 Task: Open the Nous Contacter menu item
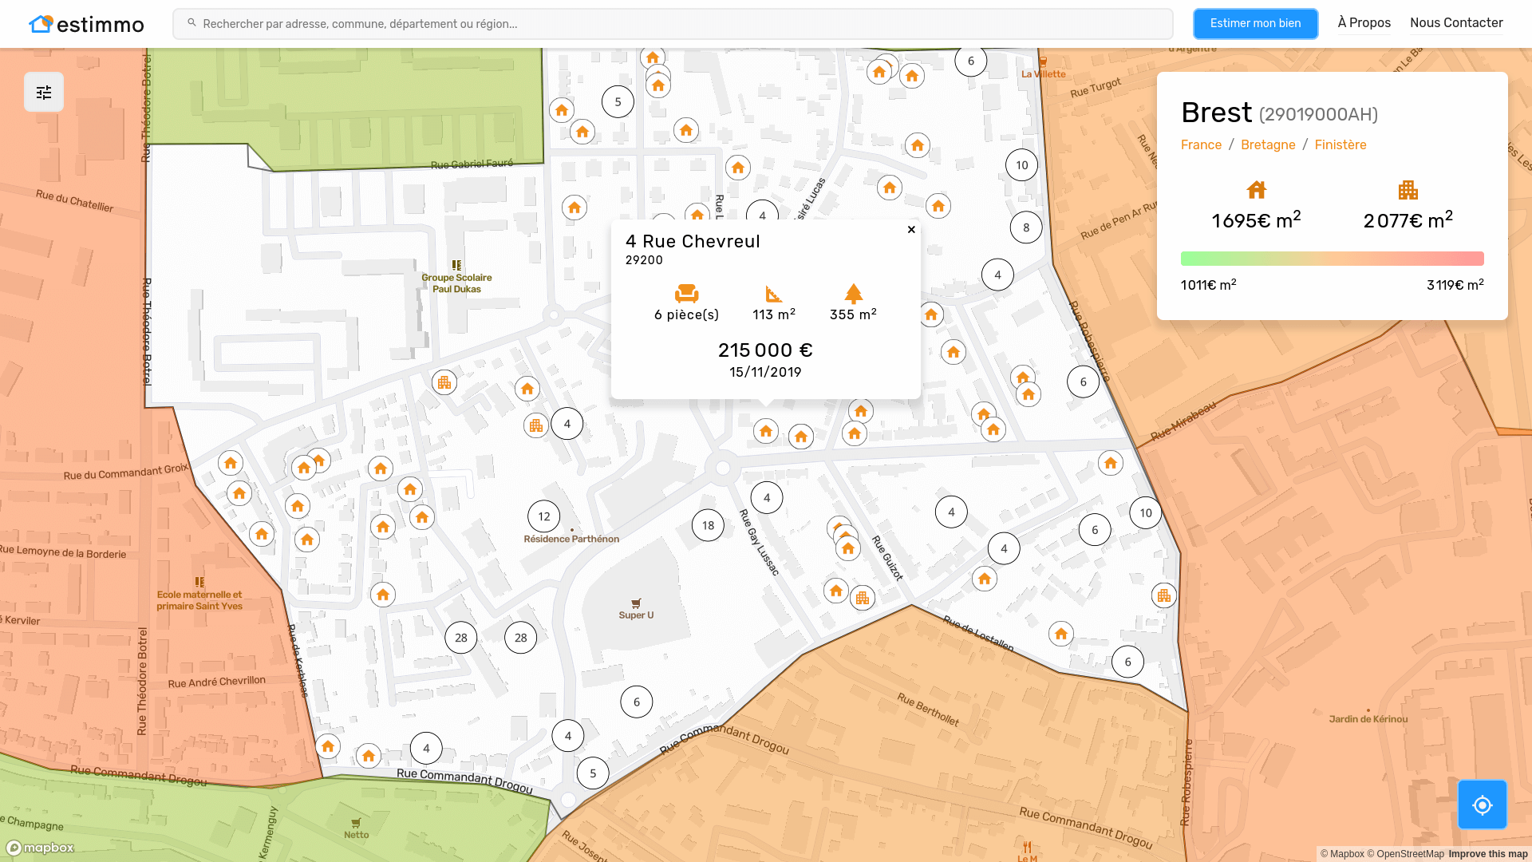tap(1456, 23)
